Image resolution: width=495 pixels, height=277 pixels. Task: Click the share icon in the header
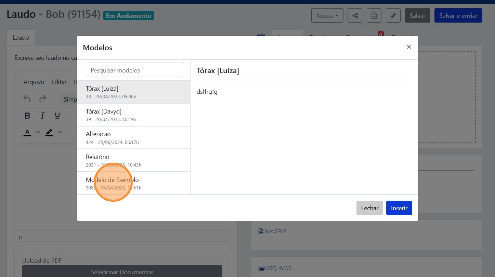click(x=355, y=16)
